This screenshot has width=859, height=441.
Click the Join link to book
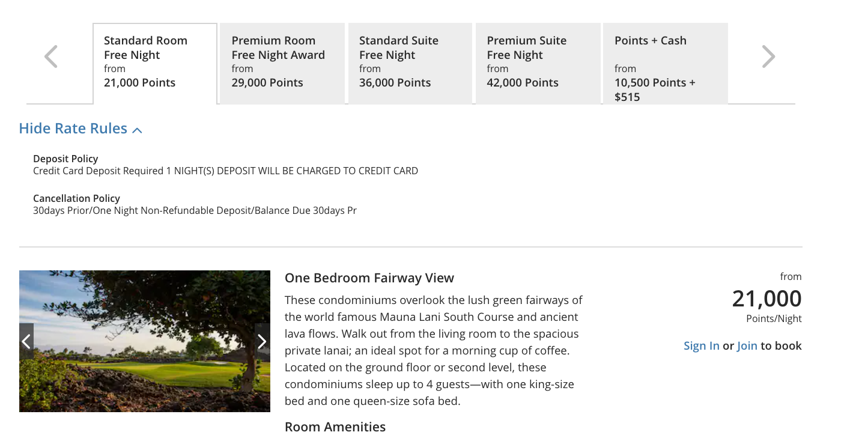(747, 345)
